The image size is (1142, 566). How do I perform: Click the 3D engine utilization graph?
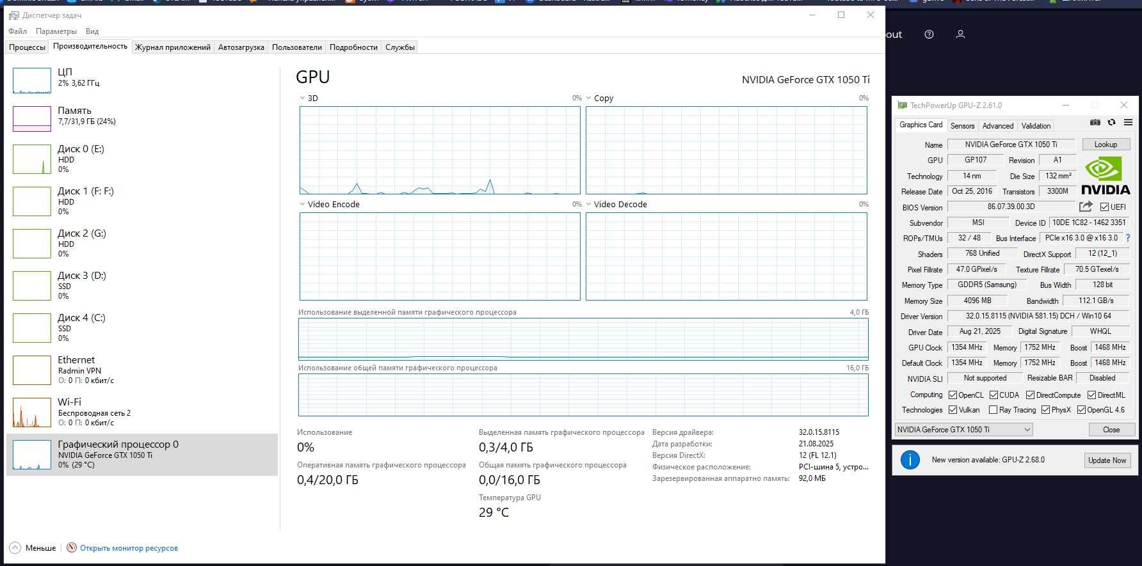[x=440, y=150]
